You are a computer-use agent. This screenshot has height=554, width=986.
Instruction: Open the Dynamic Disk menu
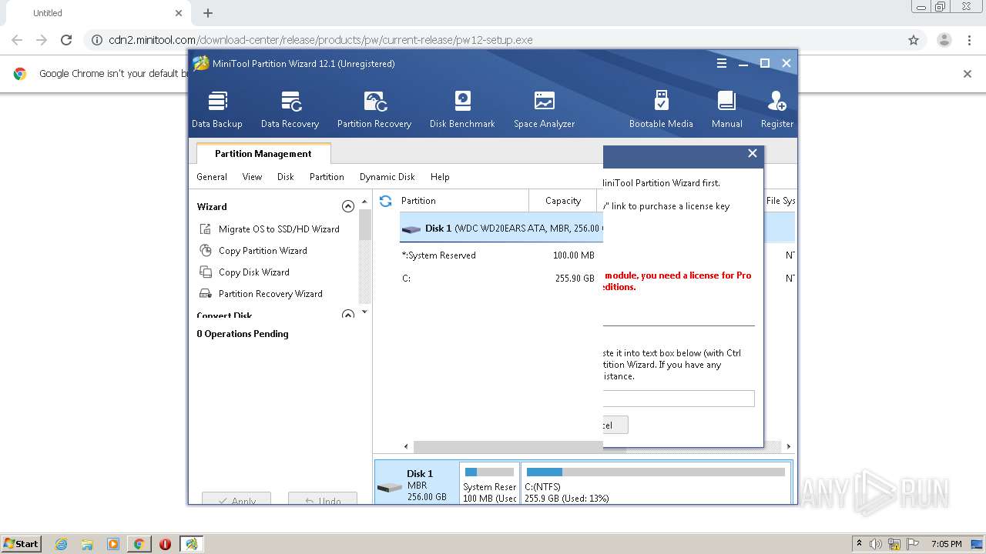387,177
